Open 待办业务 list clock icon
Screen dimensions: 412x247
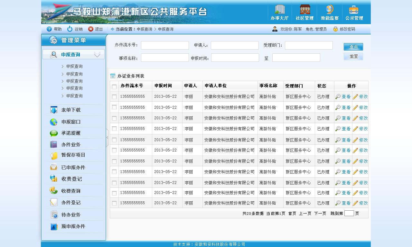[x=54, y=215]
